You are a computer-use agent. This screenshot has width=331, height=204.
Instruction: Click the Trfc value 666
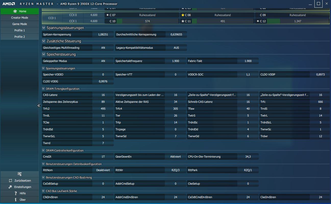tap(321, 102)
